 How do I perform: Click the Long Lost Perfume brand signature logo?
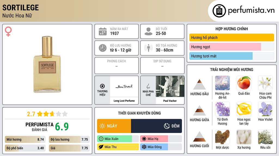tap(124, 86)
